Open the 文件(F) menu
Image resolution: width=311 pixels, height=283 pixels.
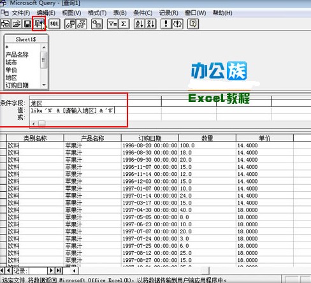[x=20, y=13]
